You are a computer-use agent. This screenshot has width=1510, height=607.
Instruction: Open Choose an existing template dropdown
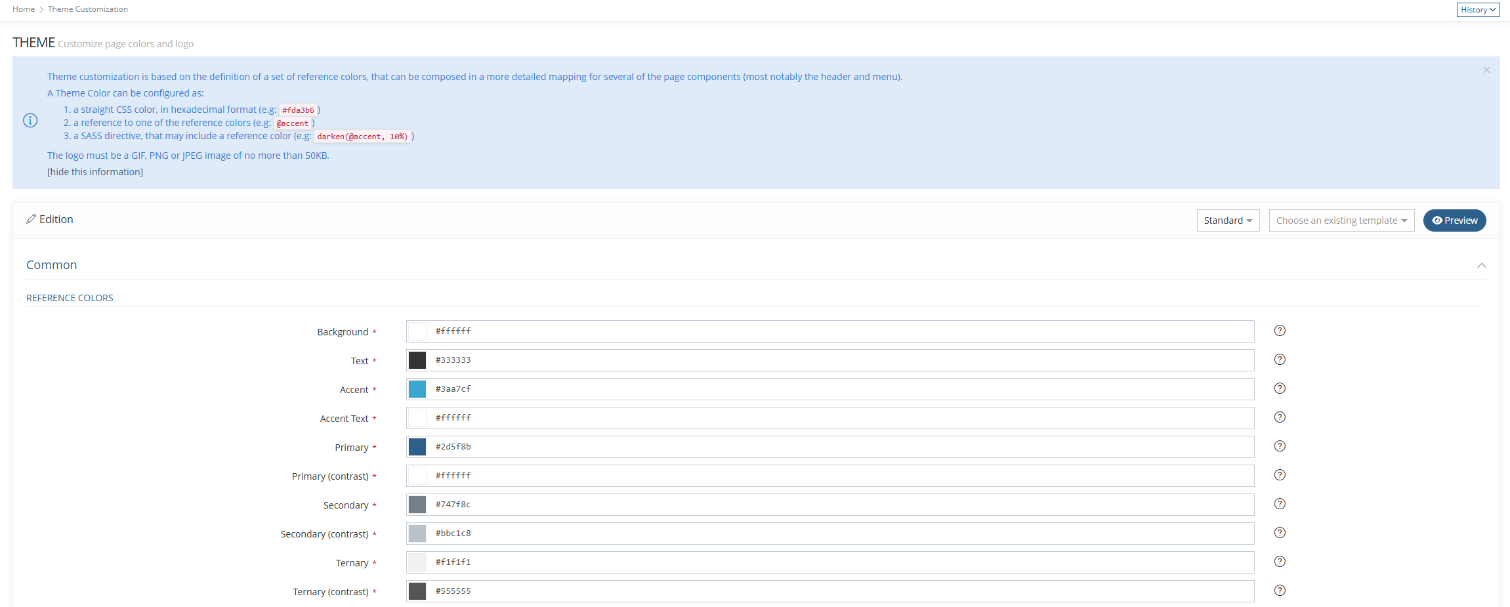(x=1341, y=220)
